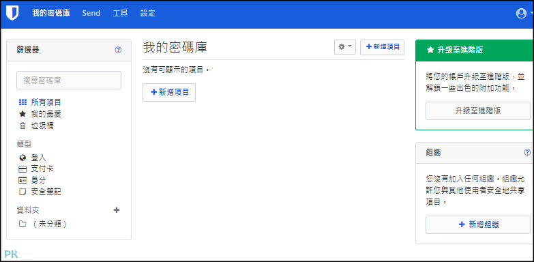Open the 設定 tab

pyautogui.click(x=148, y=13)
